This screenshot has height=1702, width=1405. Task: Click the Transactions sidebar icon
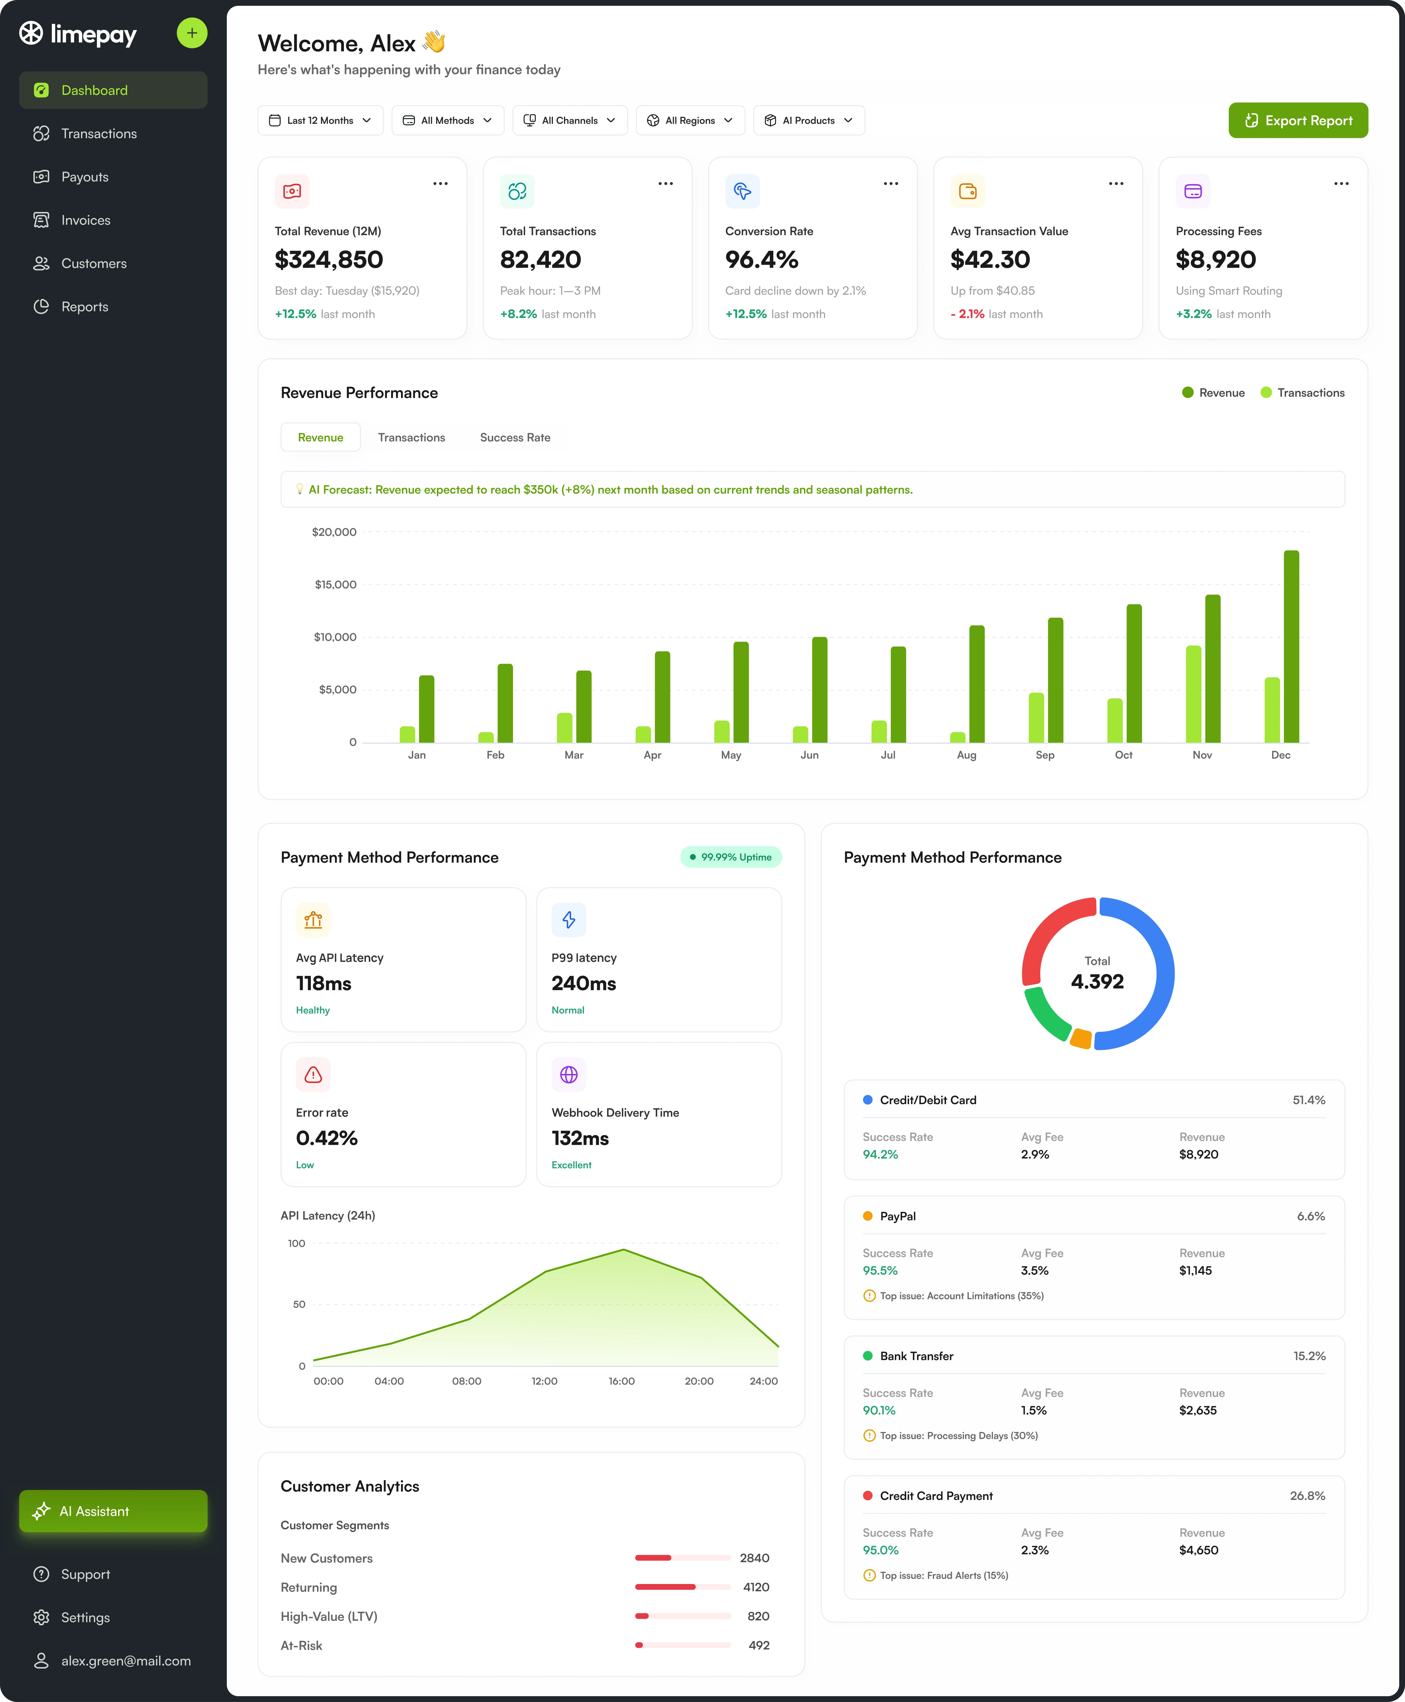[x=41, y=134]
